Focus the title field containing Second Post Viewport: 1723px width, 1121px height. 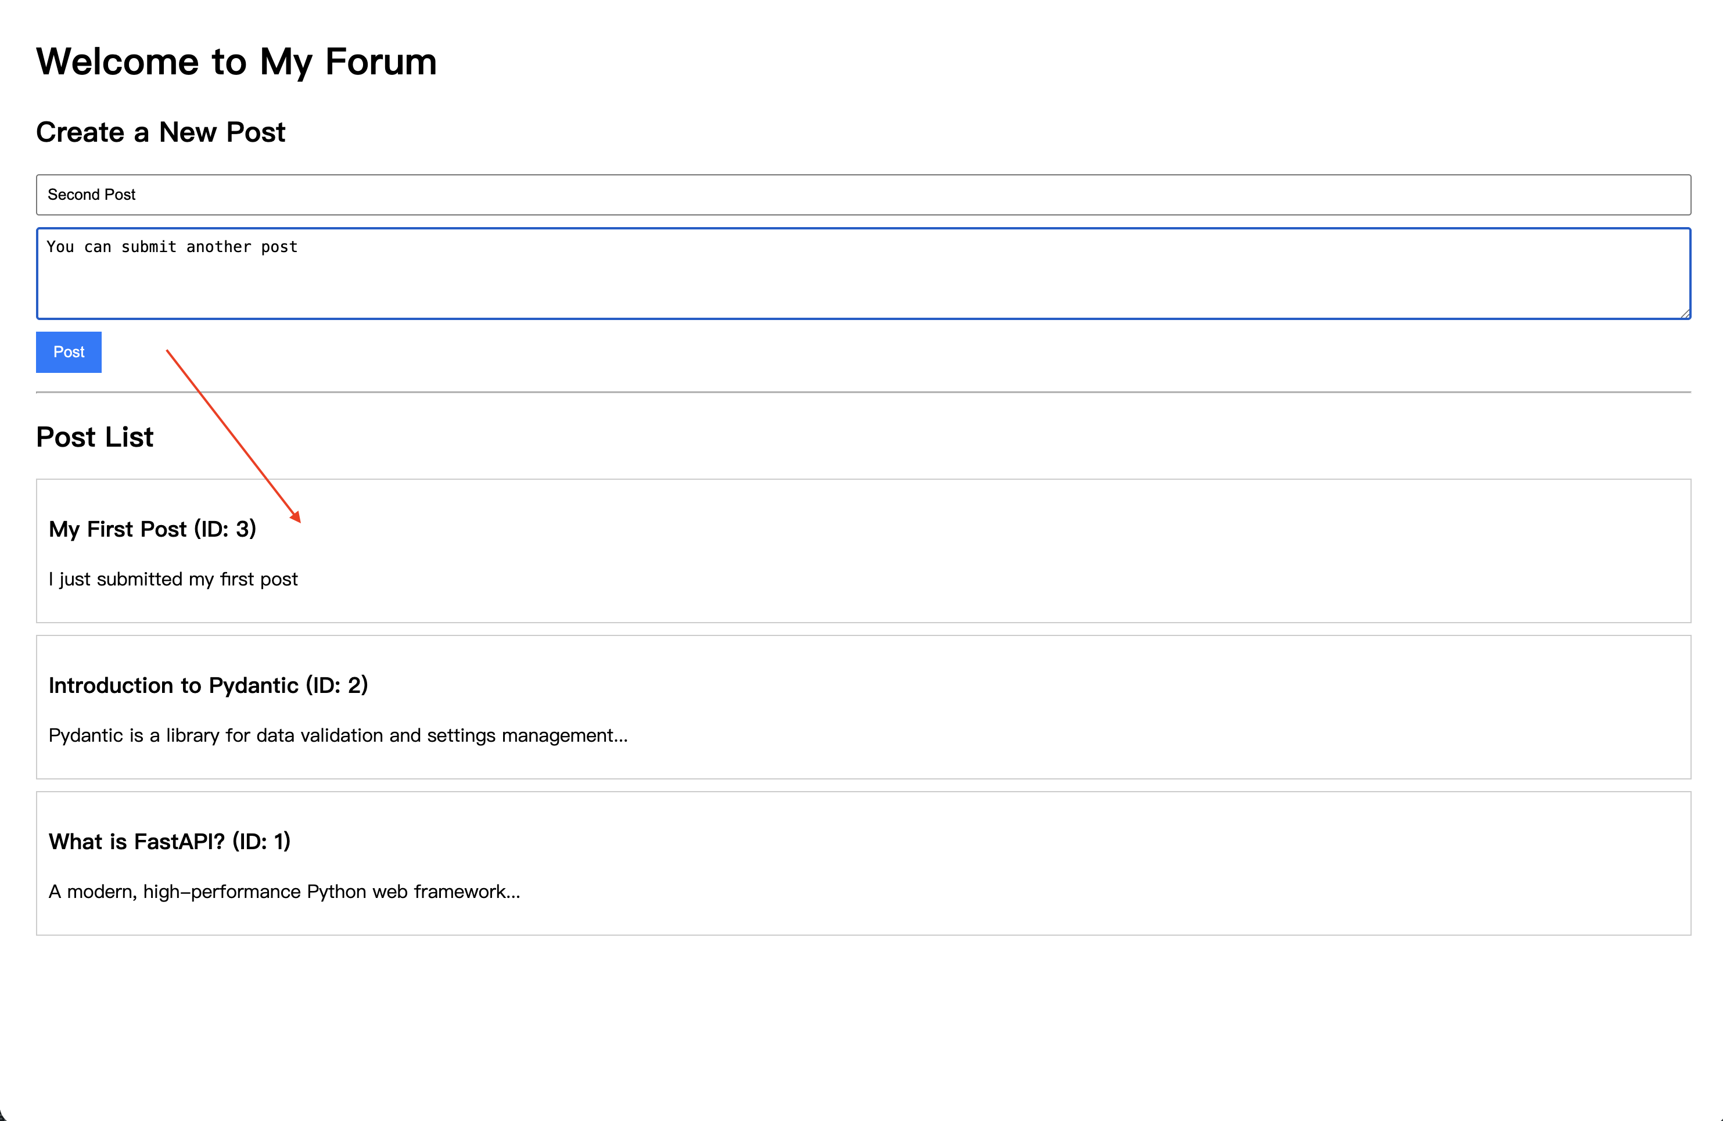point(861,195)
